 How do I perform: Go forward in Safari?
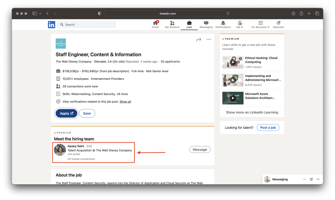(x=55, y=13)
